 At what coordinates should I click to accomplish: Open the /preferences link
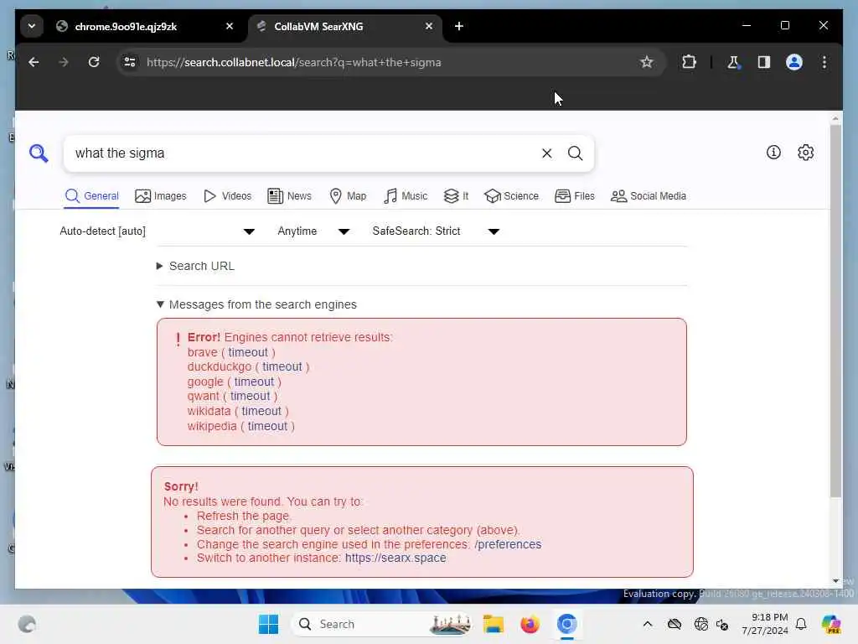[508, 544]
